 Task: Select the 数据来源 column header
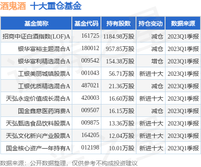click(x=183, y=23)
